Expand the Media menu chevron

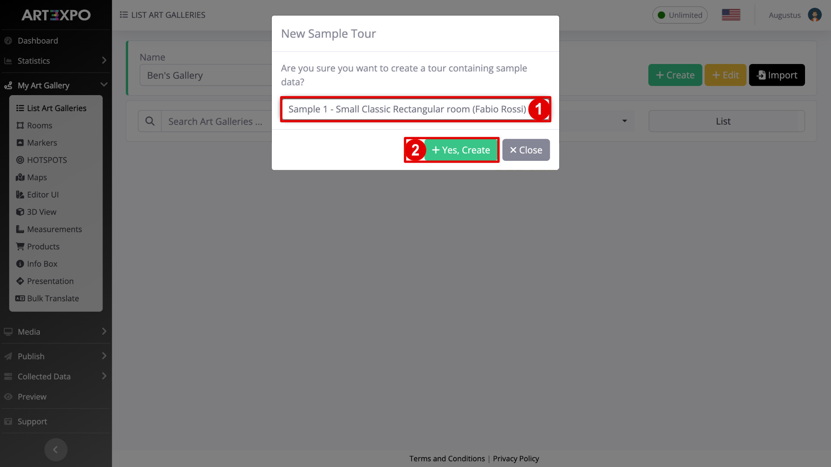104,331
